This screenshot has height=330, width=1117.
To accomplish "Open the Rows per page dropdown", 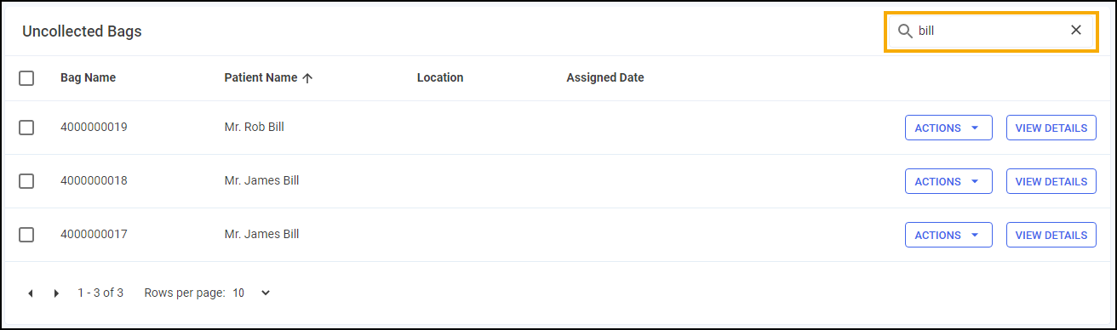I will point(251,293).
